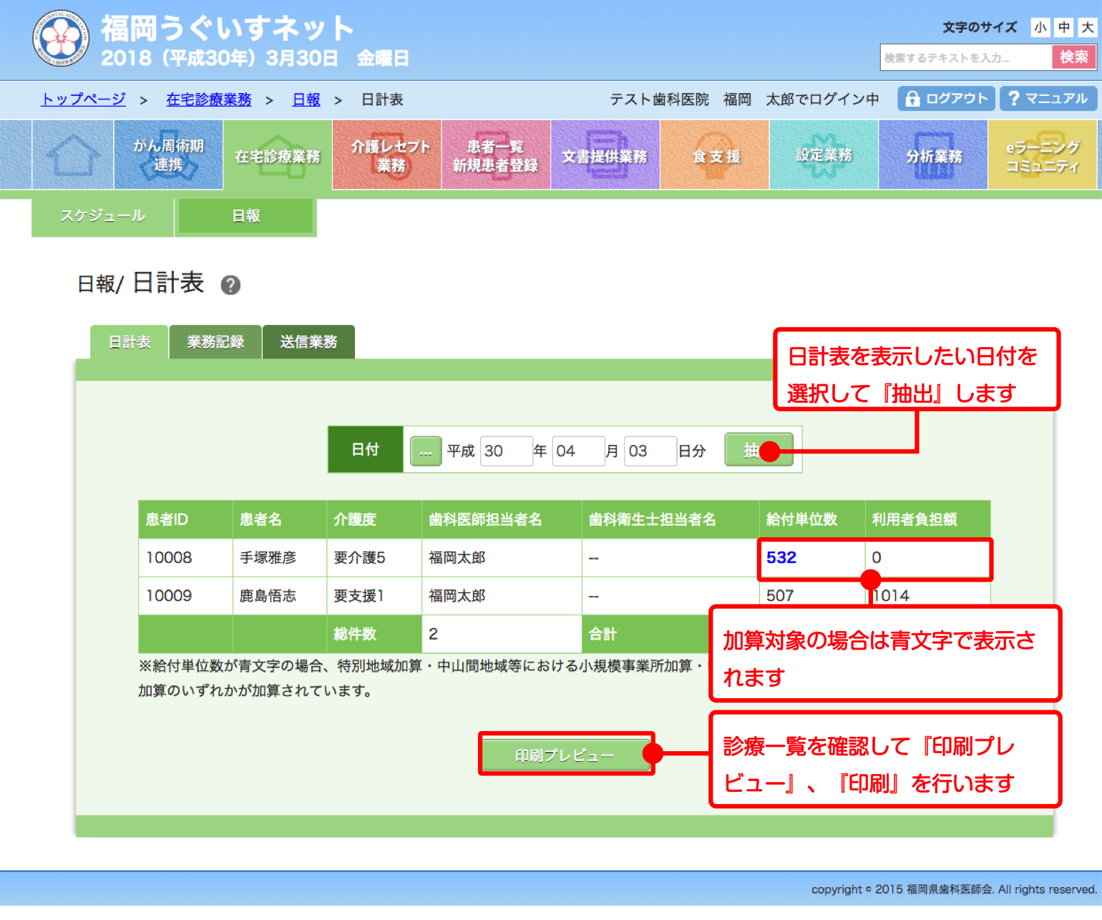Click the home icon in navigation bar
The width and height of the screenshot is (1102, 920).
(72, 155)
